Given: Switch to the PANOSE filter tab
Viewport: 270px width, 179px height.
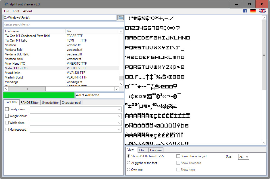Looking at the screenshot, I should (x=30, y=103).
